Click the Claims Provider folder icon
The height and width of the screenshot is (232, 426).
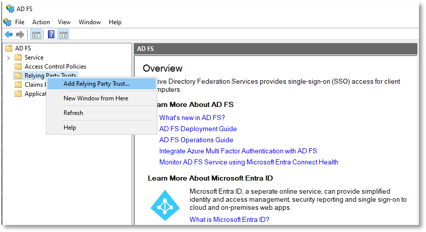click(x=18, y=85)
